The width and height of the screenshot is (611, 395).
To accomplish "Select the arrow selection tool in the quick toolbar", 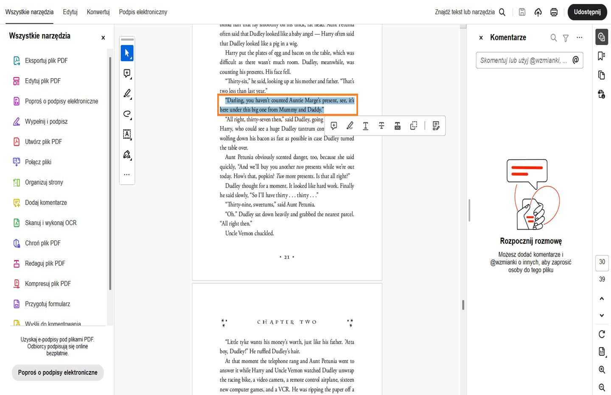I will coord(127,53).
